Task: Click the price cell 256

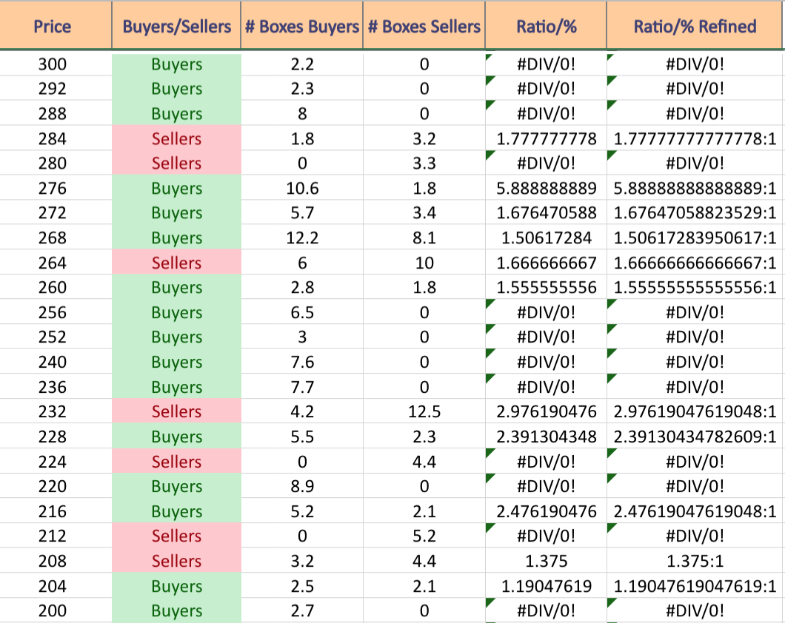Action: (52, 312)
